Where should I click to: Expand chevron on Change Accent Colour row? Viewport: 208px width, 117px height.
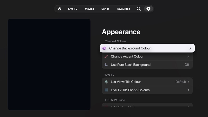(x=188, y=56)
